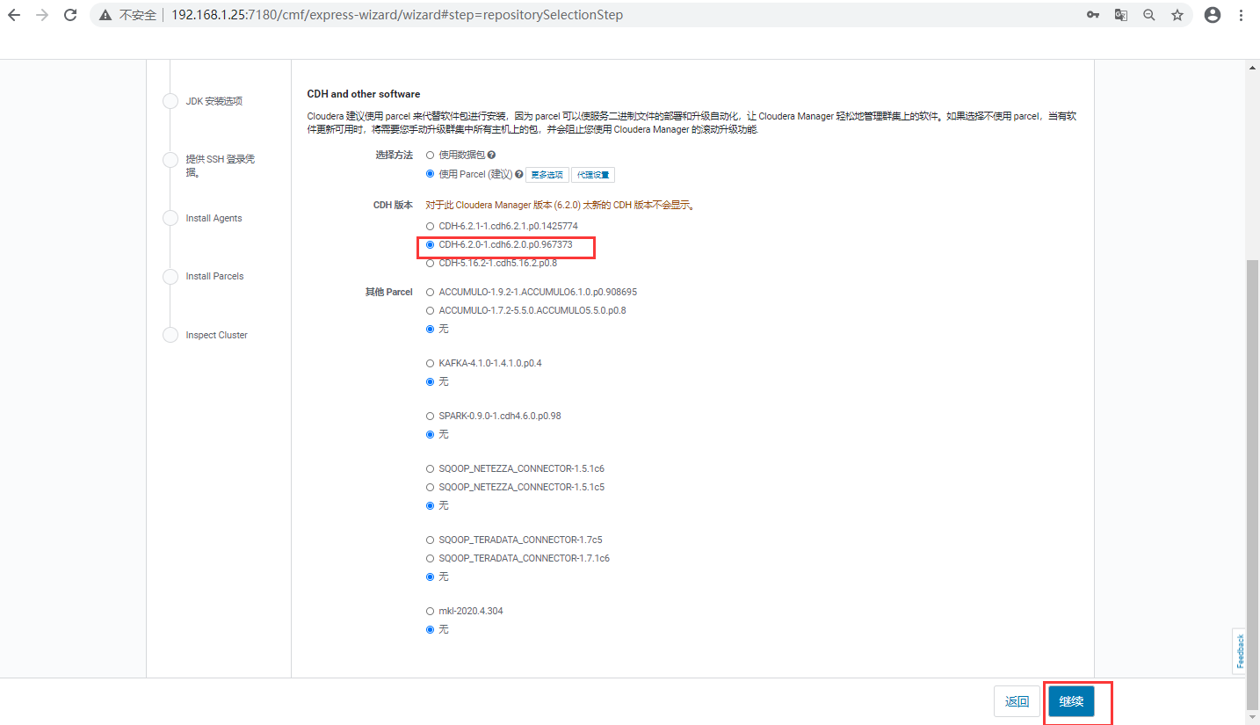Click the not-secure warning triangle icon
This screenshot has width=1260, height=725.
105,15
